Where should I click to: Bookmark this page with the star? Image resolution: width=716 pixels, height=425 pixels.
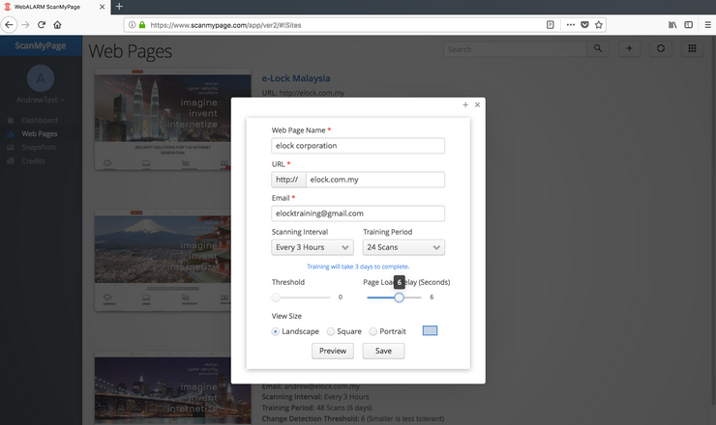(599, 24)
